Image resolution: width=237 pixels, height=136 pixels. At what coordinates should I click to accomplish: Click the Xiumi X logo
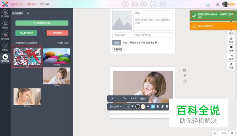(x=5, y=4)
